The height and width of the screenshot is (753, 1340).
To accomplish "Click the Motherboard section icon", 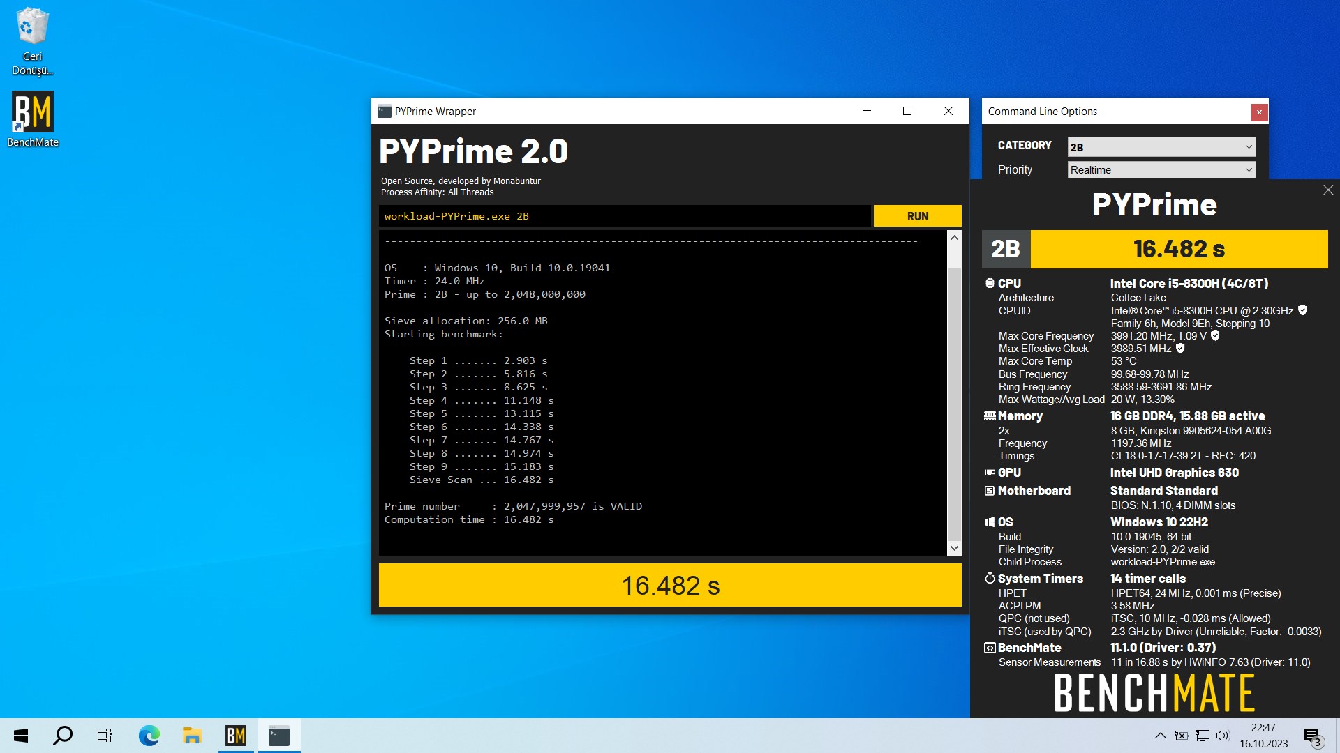I will pos(990,491).
